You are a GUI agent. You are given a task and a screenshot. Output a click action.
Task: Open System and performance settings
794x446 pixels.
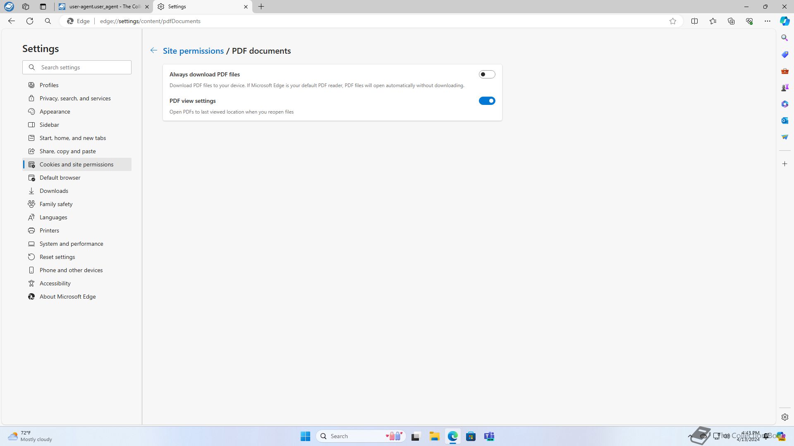77,244
